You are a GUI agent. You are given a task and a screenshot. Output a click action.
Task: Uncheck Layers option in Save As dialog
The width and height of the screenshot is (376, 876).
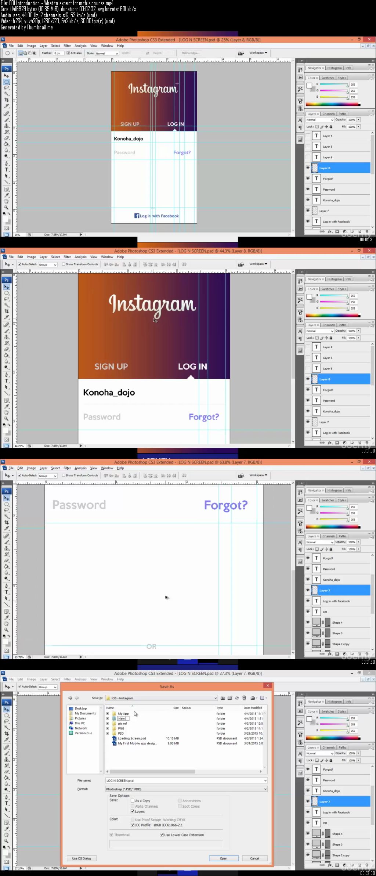(133, 811)
